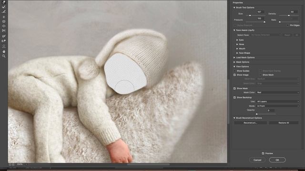Select the Thaw Mask tool
Viewport: 305px width, 171px height.
4,41
